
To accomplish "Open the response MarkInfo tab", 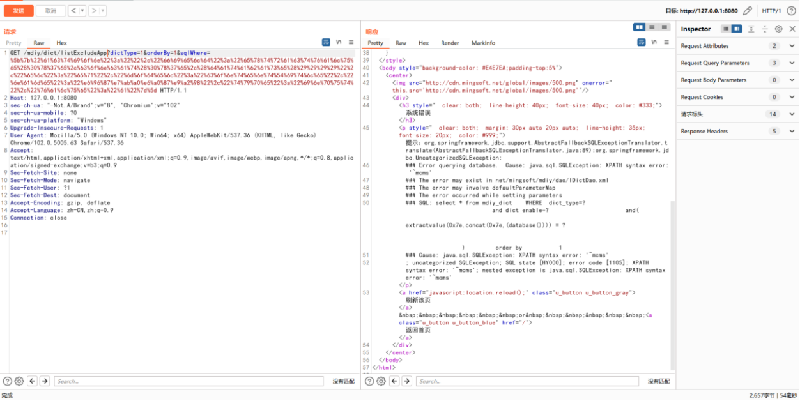I will (483, 43).
